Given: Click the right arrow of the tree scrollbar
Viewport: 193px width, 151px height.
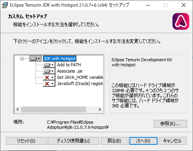Looking at the screenshot, I should (x=100, y=110).
